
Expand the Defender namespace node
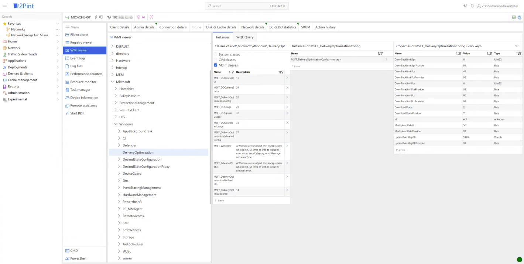tap(119, 145)
